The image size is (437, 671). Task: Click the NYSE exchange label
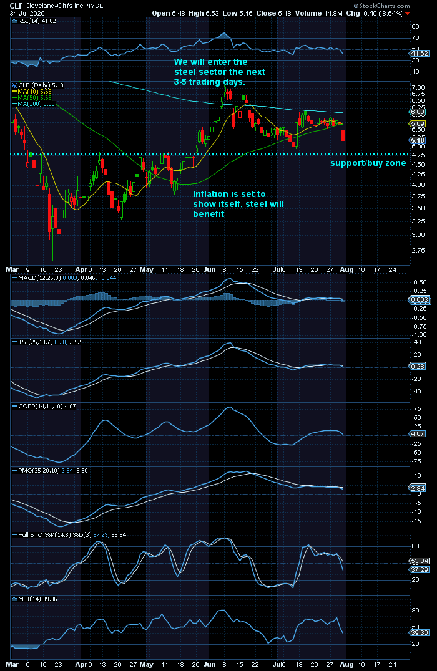tap(94, 6)
